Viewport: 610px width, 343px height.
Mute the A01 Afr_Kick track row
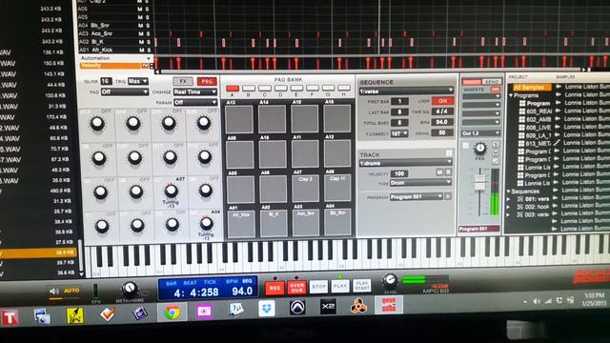140,50
